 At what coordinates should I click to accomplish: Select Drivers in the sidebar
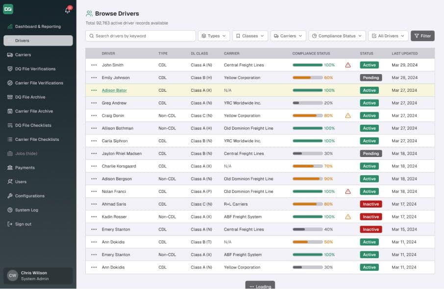tap(38, 41)
